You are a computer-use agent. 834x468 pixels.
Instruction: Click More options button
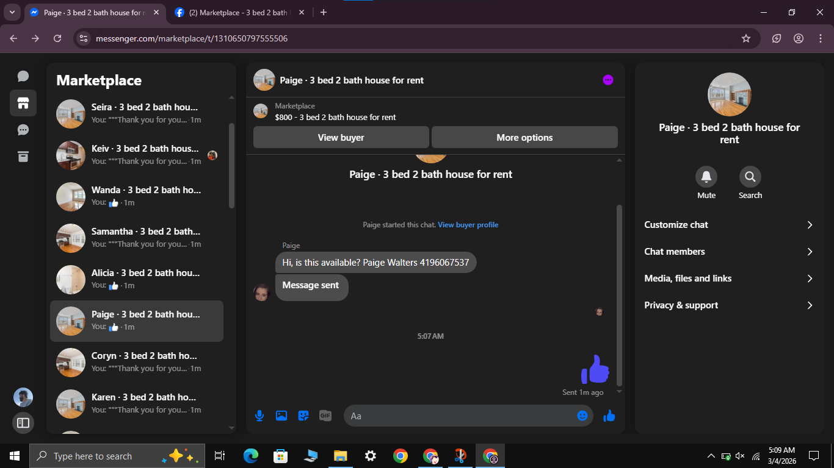(524, 138)
